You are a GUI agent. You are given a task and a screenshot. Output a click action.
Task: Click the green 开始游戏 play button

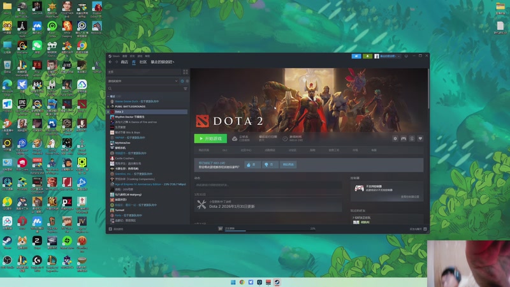click(x=210, y=138)
